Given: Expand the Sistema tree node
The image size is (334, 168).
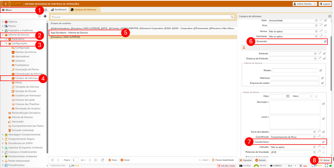Looking at the screenshot, I should click(x=3, y=22).
